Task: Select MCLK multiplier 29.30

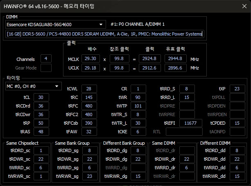Action: (90, 58)
